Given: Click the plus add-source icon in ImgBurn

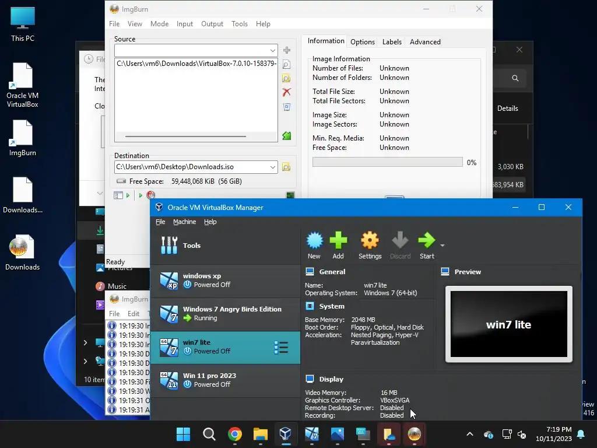Looking at the screenshot, I should pyautogui.click(x=287, y=50).
